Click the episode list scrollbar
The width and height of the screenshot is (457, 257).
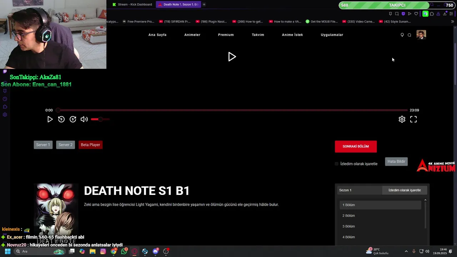point(425,215)
